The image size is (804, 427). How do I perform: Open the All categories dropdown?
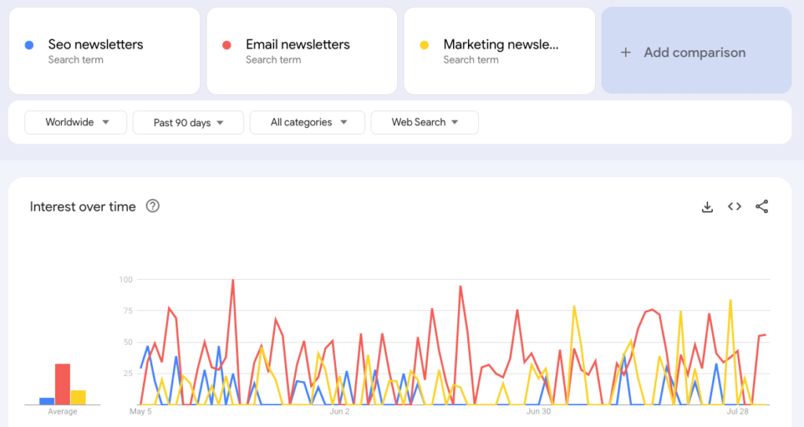pos(307,122)
